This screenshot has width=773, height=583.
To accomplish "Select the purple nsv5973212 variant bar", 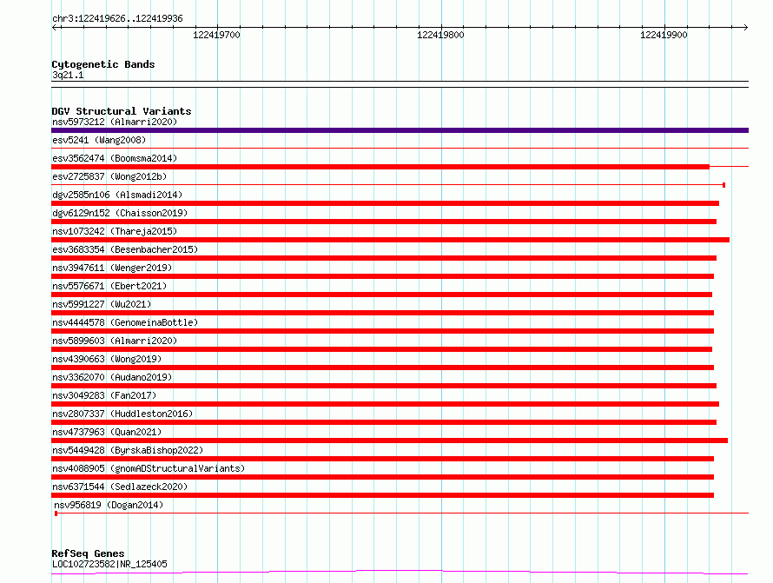I will coord(400,130).
